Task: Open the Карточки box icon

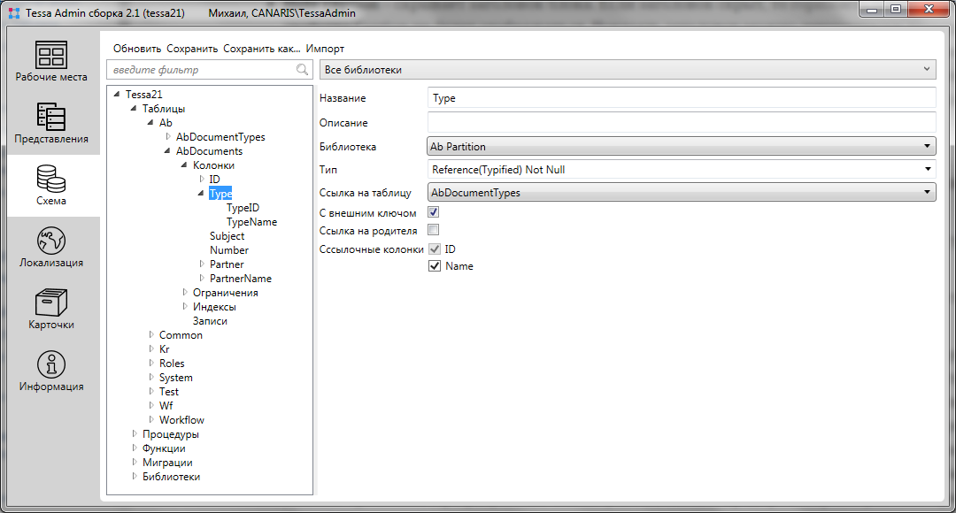Action: coord(51,303)
